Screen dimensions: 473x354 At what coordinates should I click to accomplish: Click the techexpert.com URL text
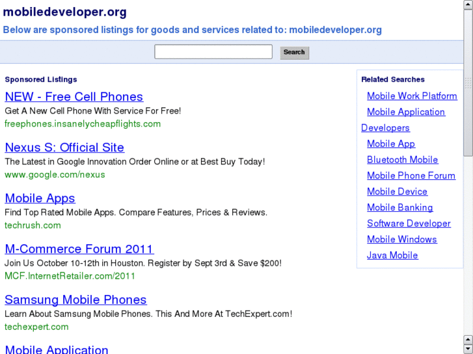click(x=36, y=327)
